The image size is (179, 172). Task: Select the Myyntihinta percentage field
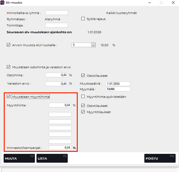pos(60,105)
